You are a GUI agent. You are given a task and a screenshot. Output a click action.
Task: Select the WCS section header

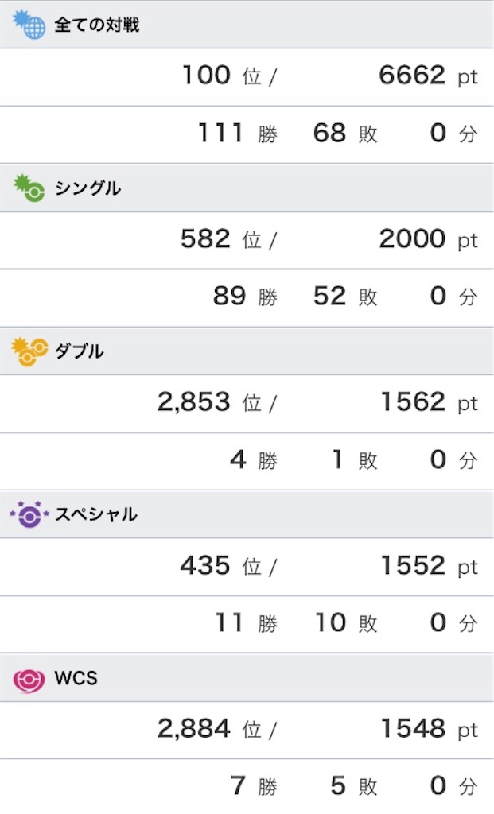247,678
